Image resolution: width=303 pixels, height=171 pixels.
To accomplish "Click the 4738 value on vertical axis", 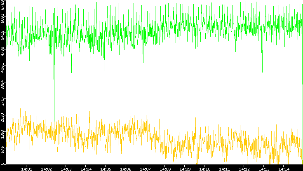I will point(2,52).
